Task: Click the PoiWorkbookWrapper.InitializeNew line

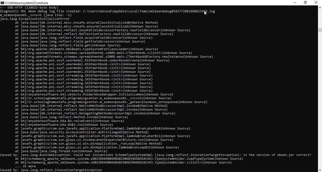Action: 94,94
